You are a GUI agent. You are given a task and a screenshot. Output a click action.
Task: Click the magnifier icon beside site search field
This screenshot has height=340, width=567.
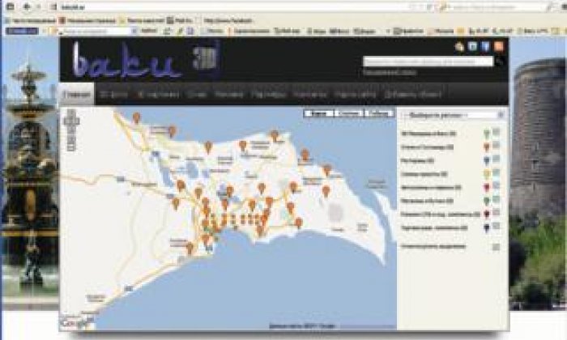pos(500,62)
